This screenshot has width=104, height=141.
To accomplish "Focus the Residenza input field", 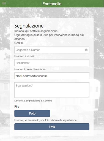I will tap(52, 63).
